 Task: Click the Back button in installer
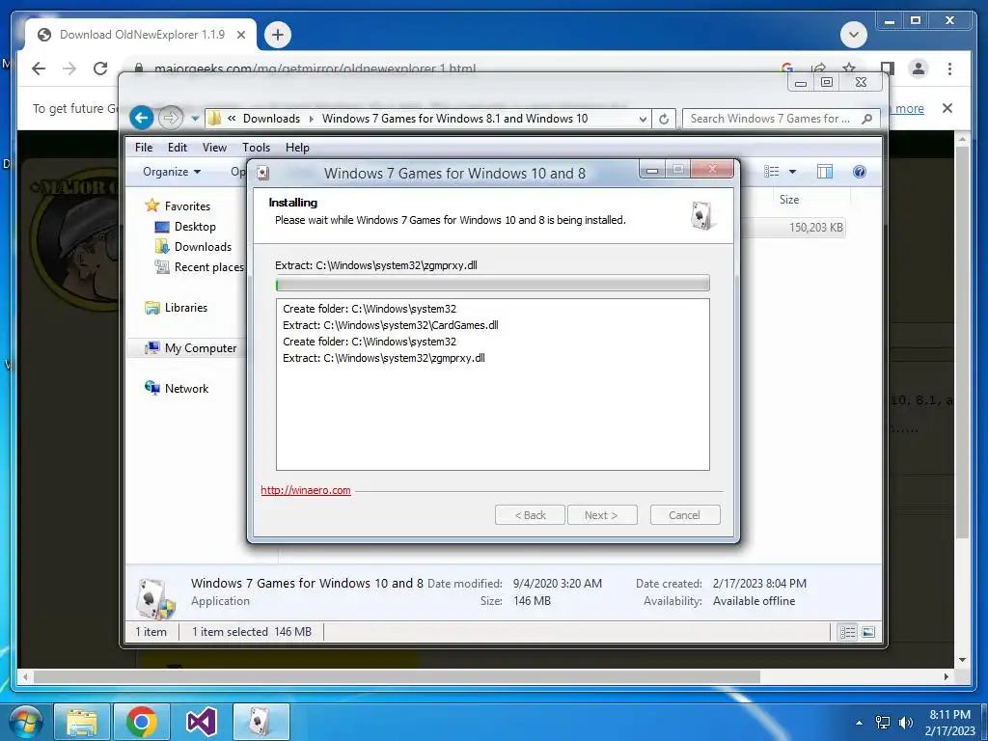click(530, 515)
